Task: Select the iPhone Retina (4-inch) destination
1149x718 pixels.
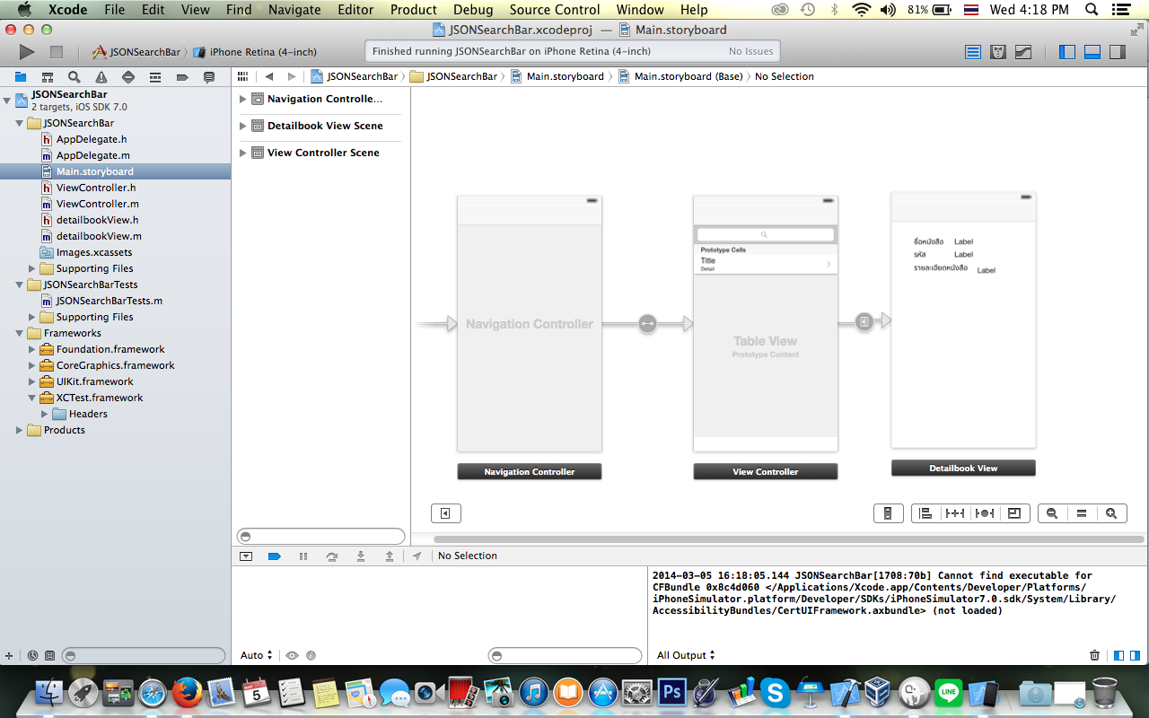Action: pyautogui.click(x=256, y=52)
